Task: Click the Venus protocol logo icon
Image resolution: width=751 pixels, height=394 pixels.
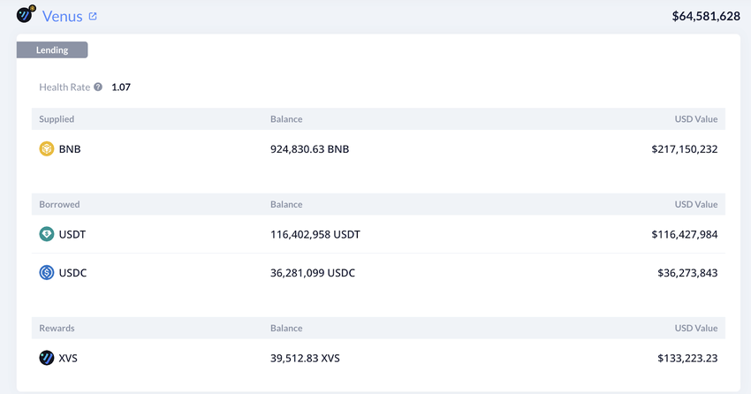Action: (x=26, y=15)
